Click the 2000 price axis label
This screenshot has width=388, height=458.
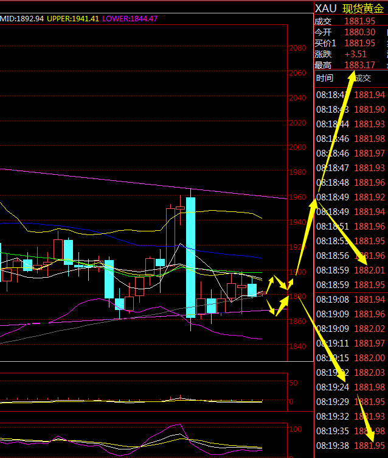(x=297, y=147)
